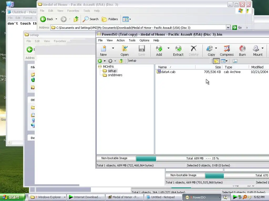The height and width of the screenshot is (201, 269).
Task: Click PowerISO forward navigation arrow
Action: 110,61
